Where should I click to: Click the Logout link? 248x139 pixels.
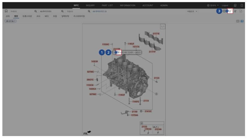[x=225, y=5]
